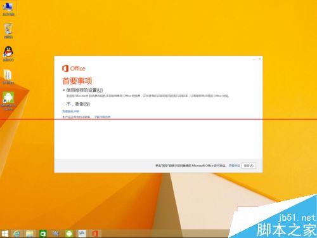
Task: Minimize the Office first-things-first dialog
Action: (254, 59)
